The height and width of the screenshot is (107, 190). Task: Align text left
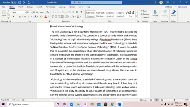(53, 17)
